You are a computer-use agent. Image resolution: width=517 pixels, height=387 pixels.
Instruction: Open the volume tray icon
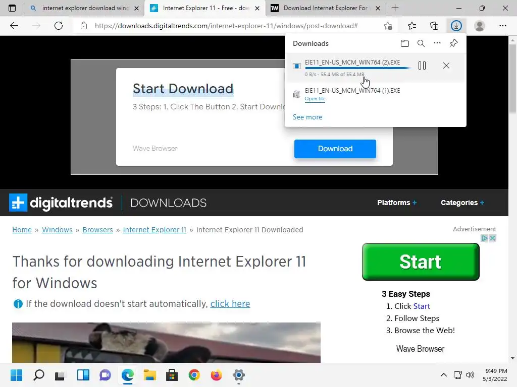pyautogui.click(x=470, y=375)
